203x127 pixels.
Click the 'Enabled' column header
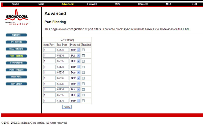coord(86,45)
